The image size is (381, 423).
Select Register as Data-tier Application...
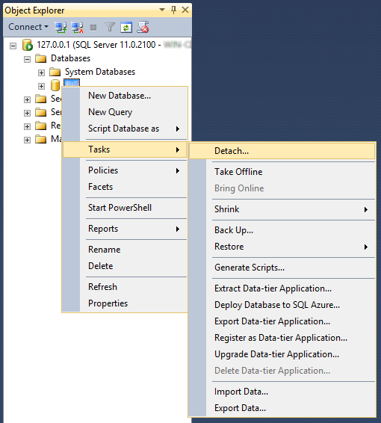click(282, 338)
